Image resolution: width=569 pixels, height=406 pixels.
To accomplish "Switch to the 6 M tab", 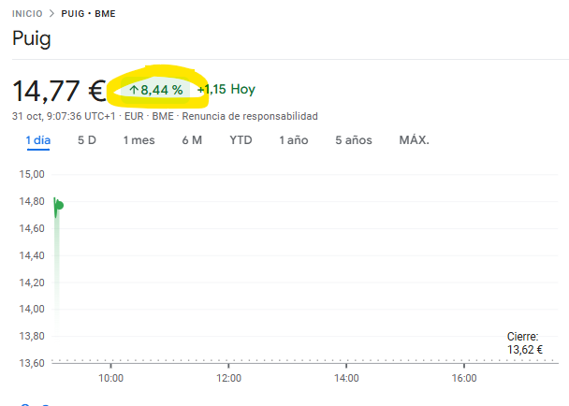I will click(x=192, y=140).
